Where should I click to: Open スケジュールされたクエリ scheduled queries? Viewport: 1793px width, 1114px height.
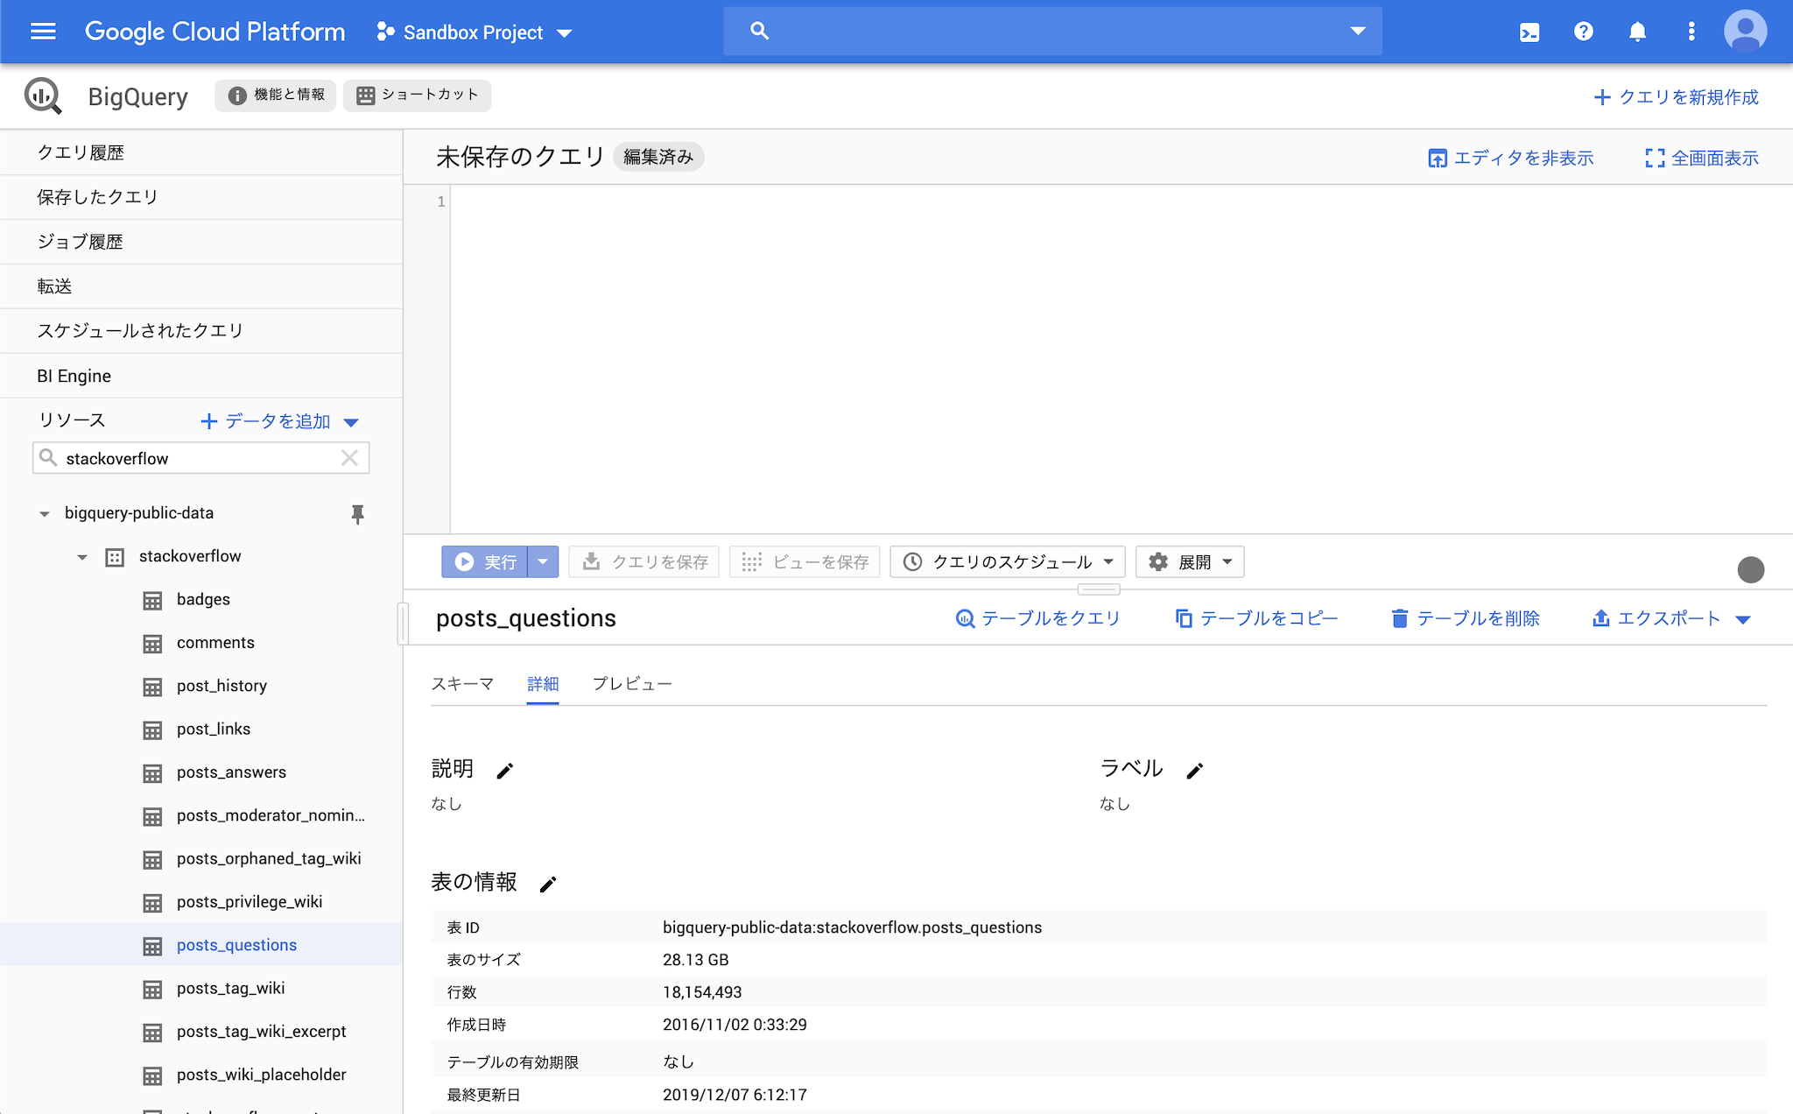pyautogui.click(x=201, y=331)
